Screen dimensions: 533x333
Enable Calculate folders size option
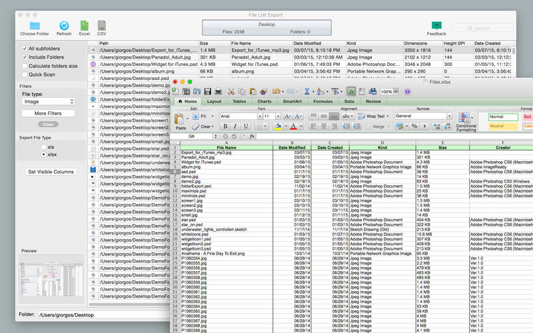click(x=24, y=66)
